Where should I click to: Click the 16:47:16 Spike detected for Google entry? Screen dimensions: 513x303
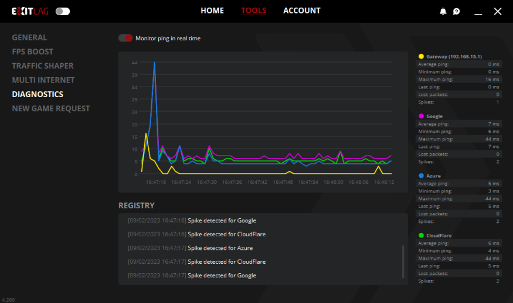click(192, 221)
